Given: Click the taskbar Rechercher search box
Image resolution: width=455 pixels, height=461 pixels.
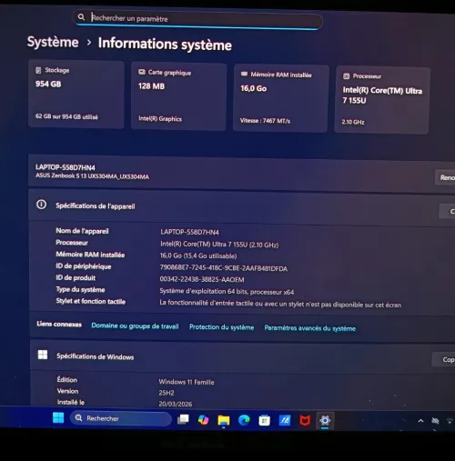Looking at the screenshot, I should (x=121, y=418).
